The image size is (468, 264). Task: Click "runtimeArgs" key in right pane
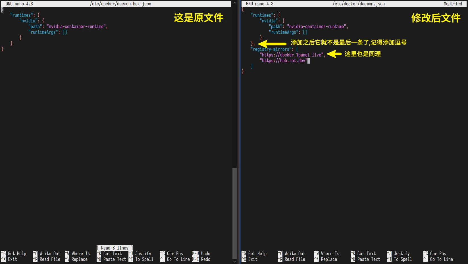[x=284, y=32]
